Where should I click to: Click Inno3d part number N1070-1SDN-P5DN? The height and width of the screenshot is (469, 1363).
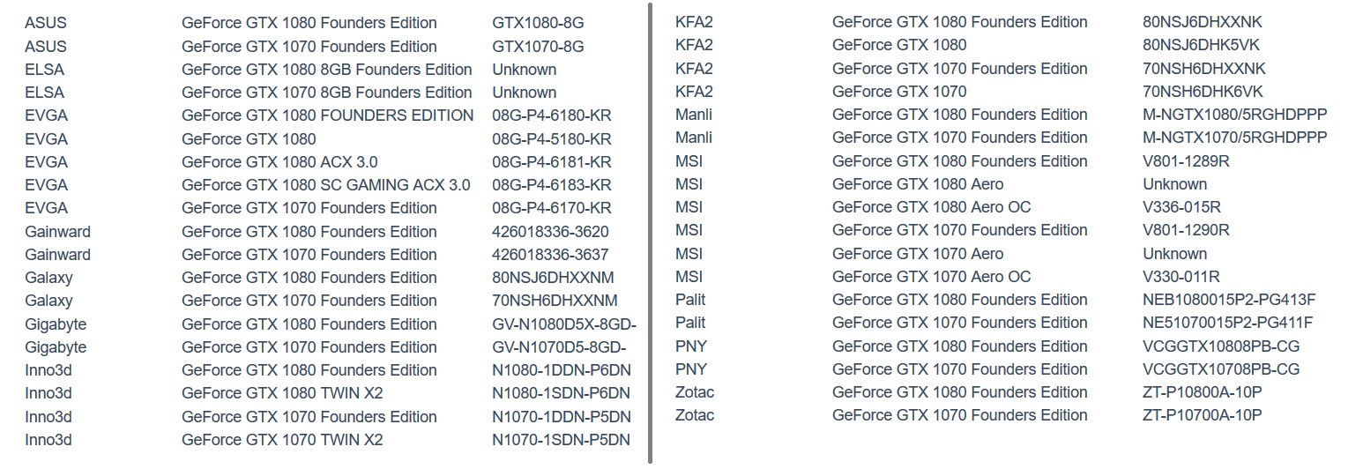click(562, 440)
